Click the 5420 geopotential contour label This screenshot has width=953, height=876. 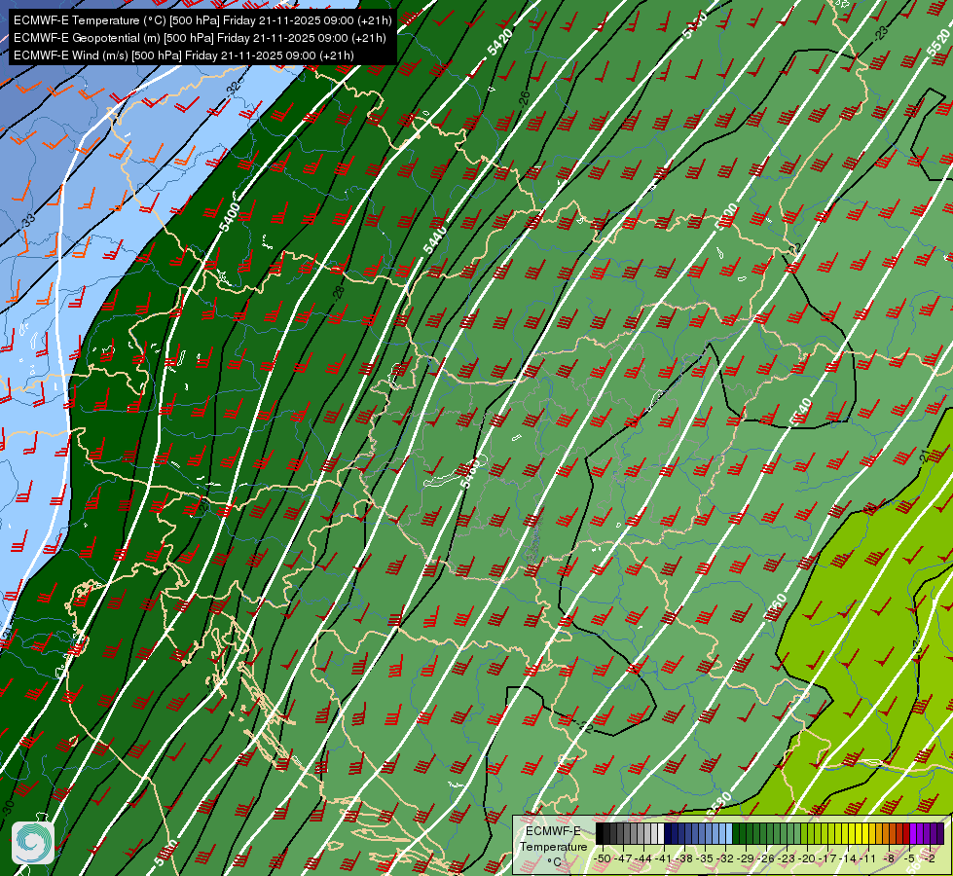click(x=499, y=41)
